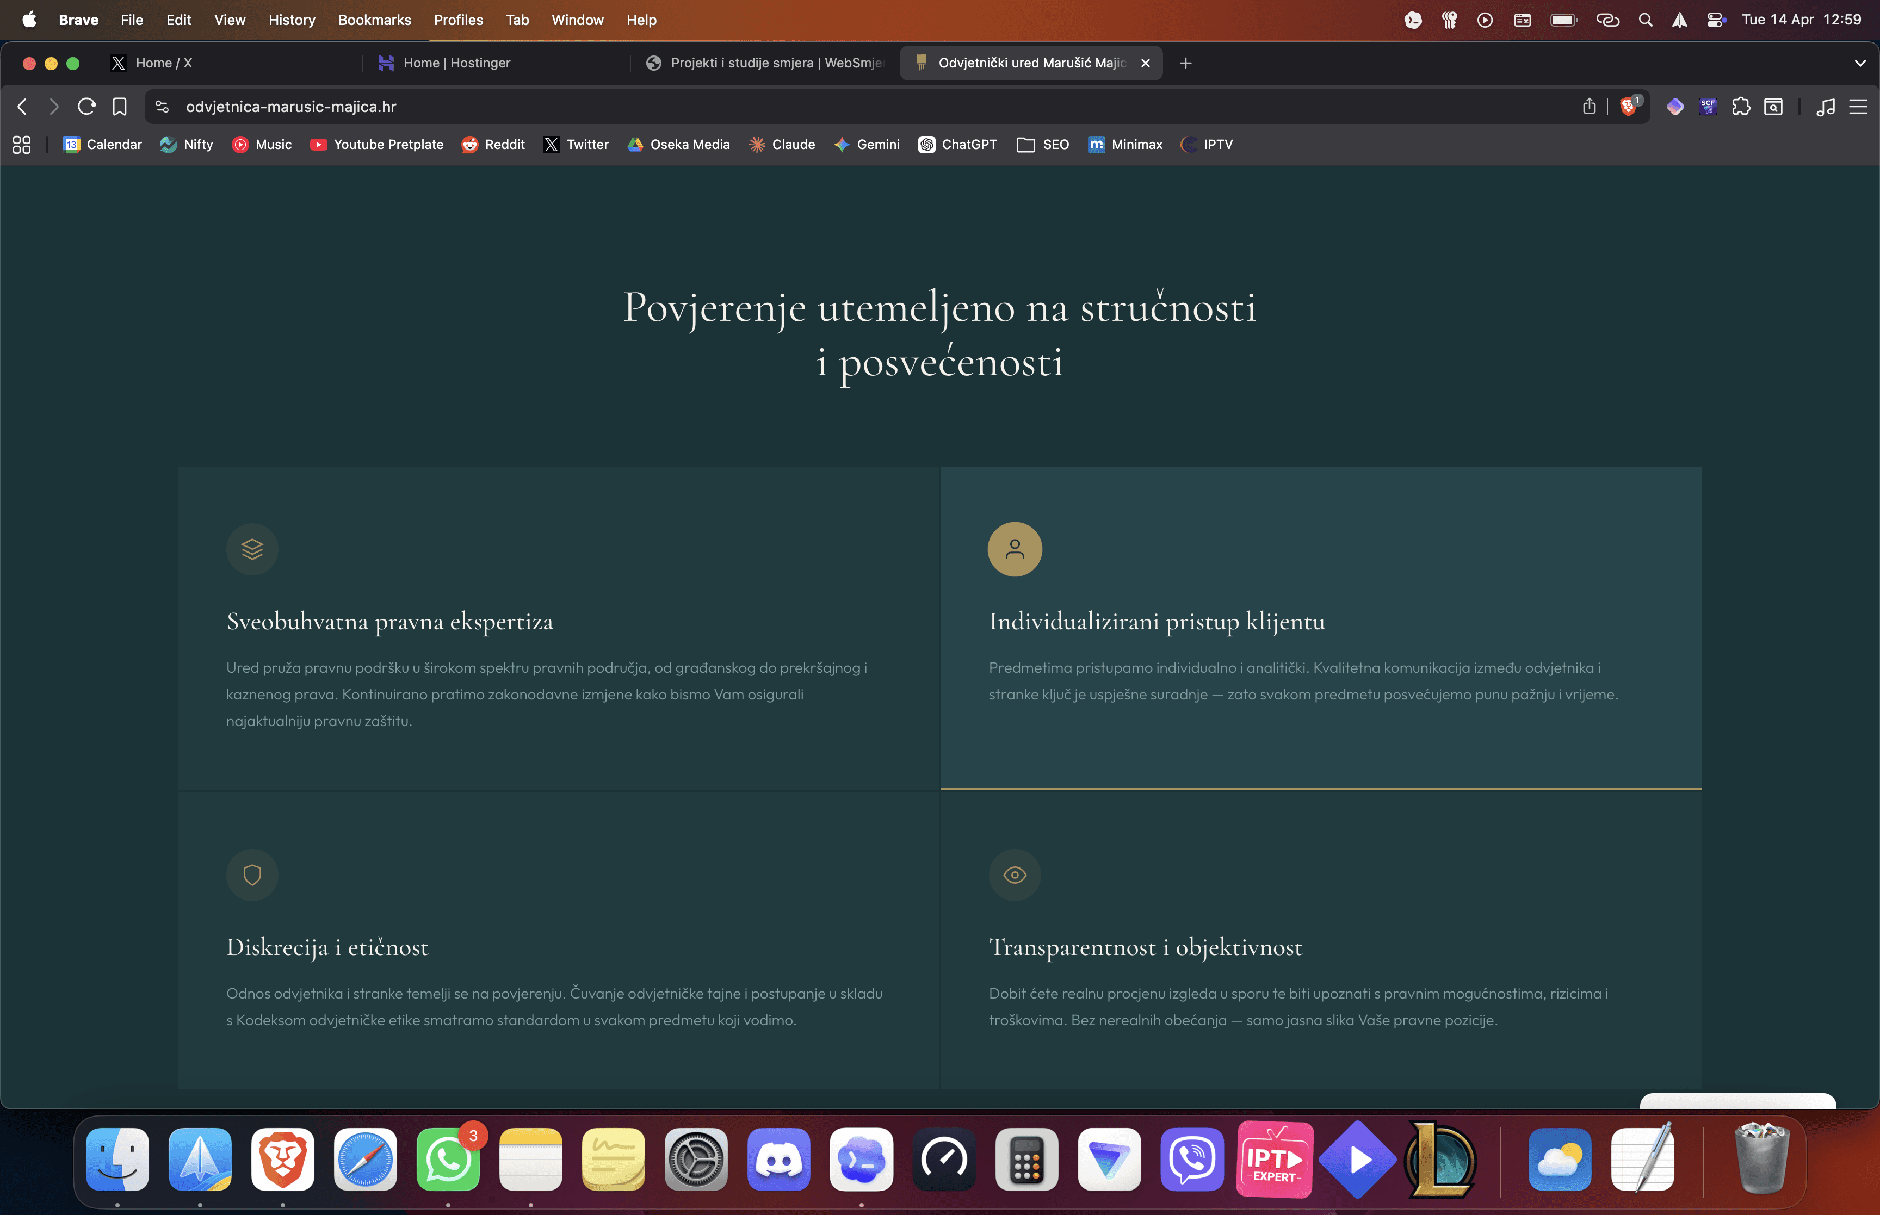Open the app grid icon beside bookmarks
This screenshot has width=1880, height=1215.
[21, 144]
